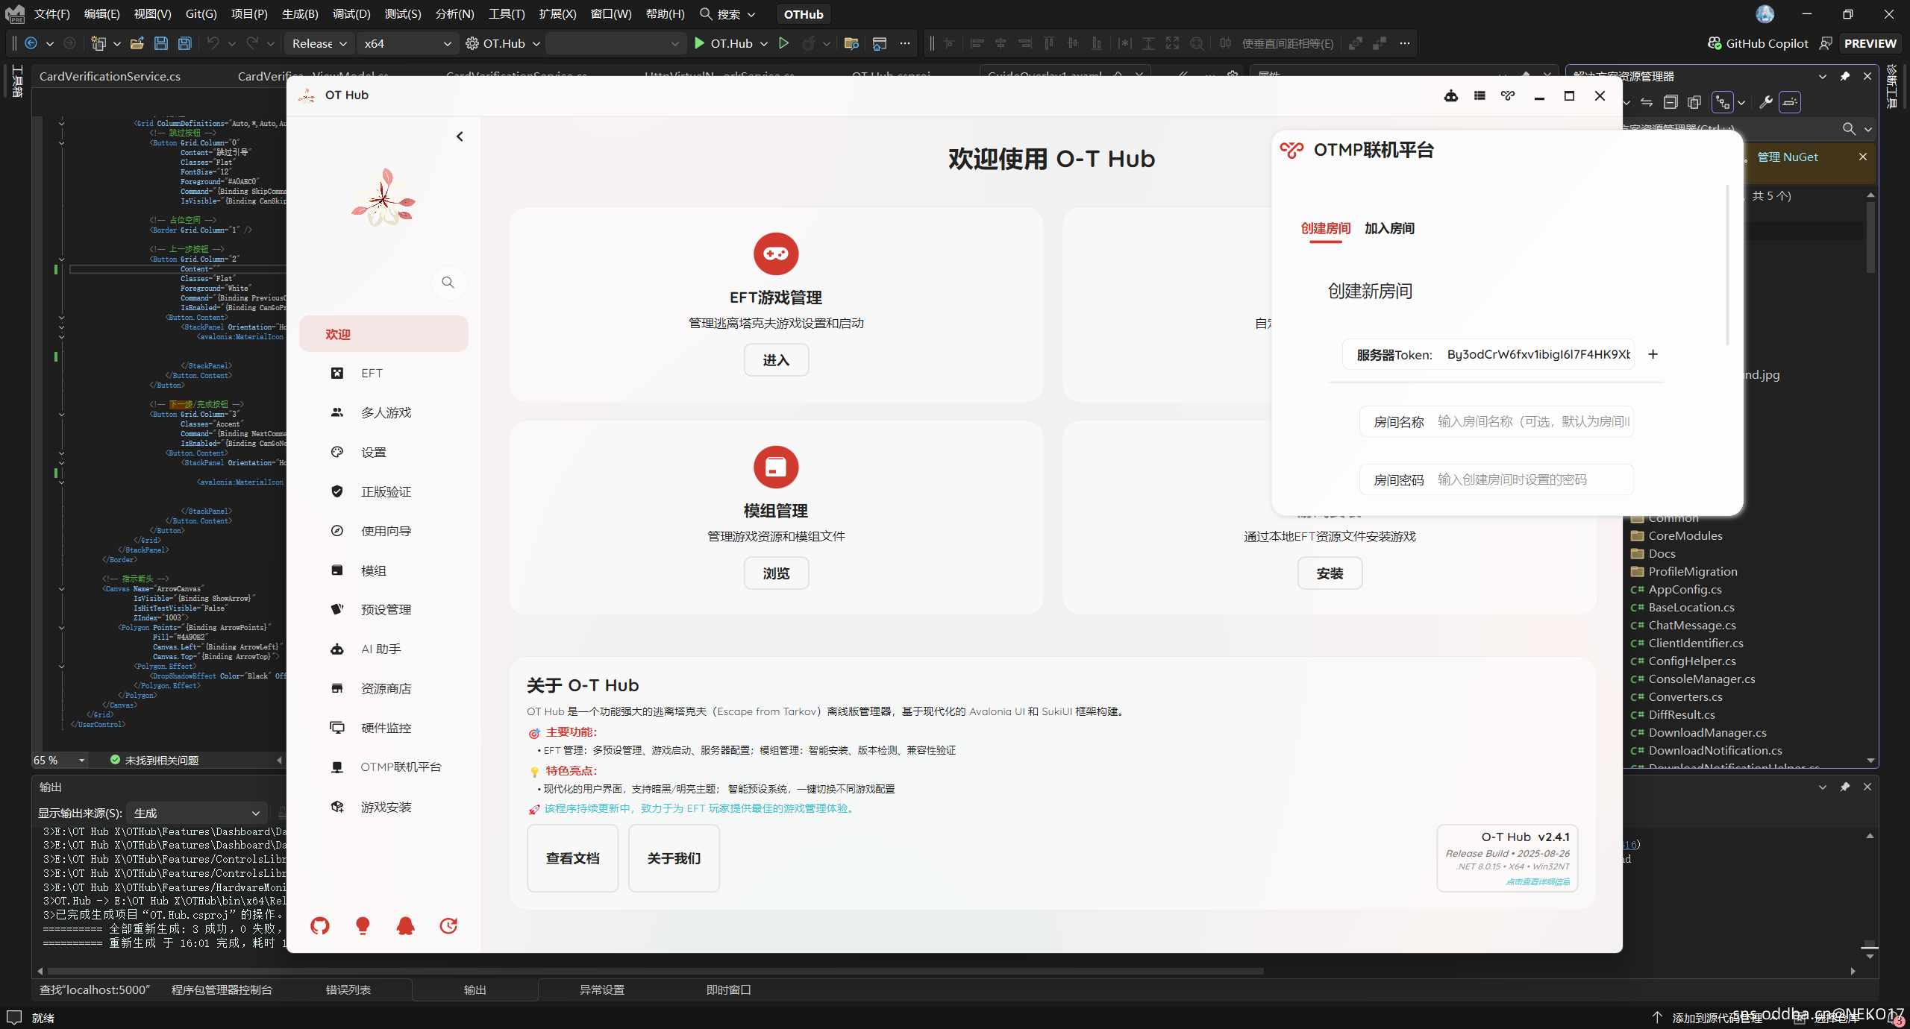Click the Open File folder icon in the toolbar
The image size is (1910, 1029).
tap(137, 43)
